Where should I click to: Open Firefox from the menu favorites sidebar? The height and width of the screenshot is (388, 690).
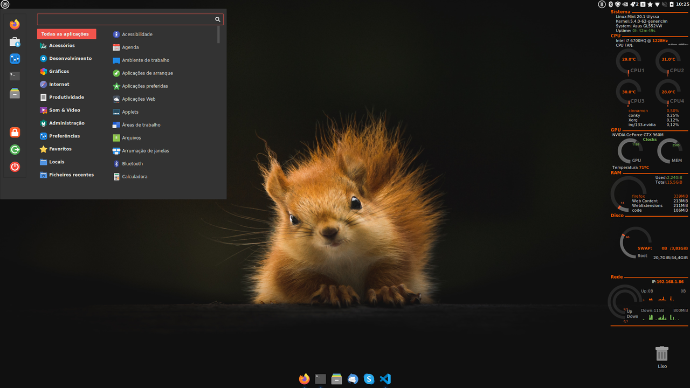[15, 24]
